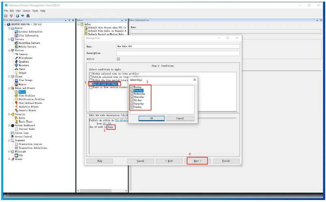Pin the Site Navigation pane

(69, 20)
